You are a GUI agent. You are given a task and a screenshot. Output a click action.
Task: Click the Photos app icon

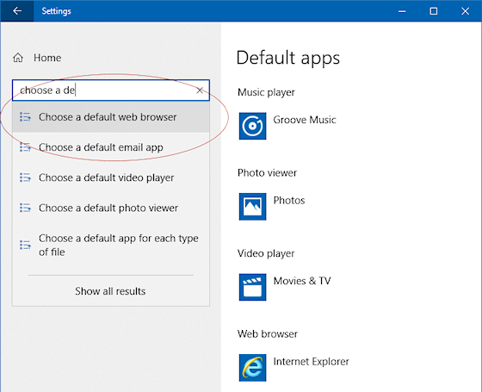[x=252, y=207]
